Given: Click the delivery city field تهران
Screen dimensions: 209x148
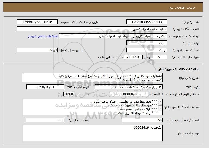Looking at the screenshot, I should (x=37, y=50).
